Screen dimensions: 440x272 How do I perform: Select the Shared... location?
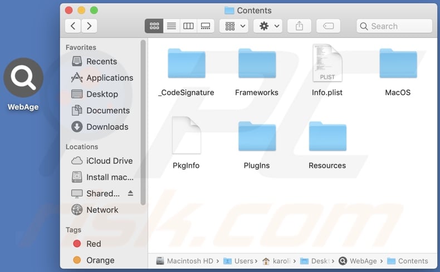(x=95, y=194)
